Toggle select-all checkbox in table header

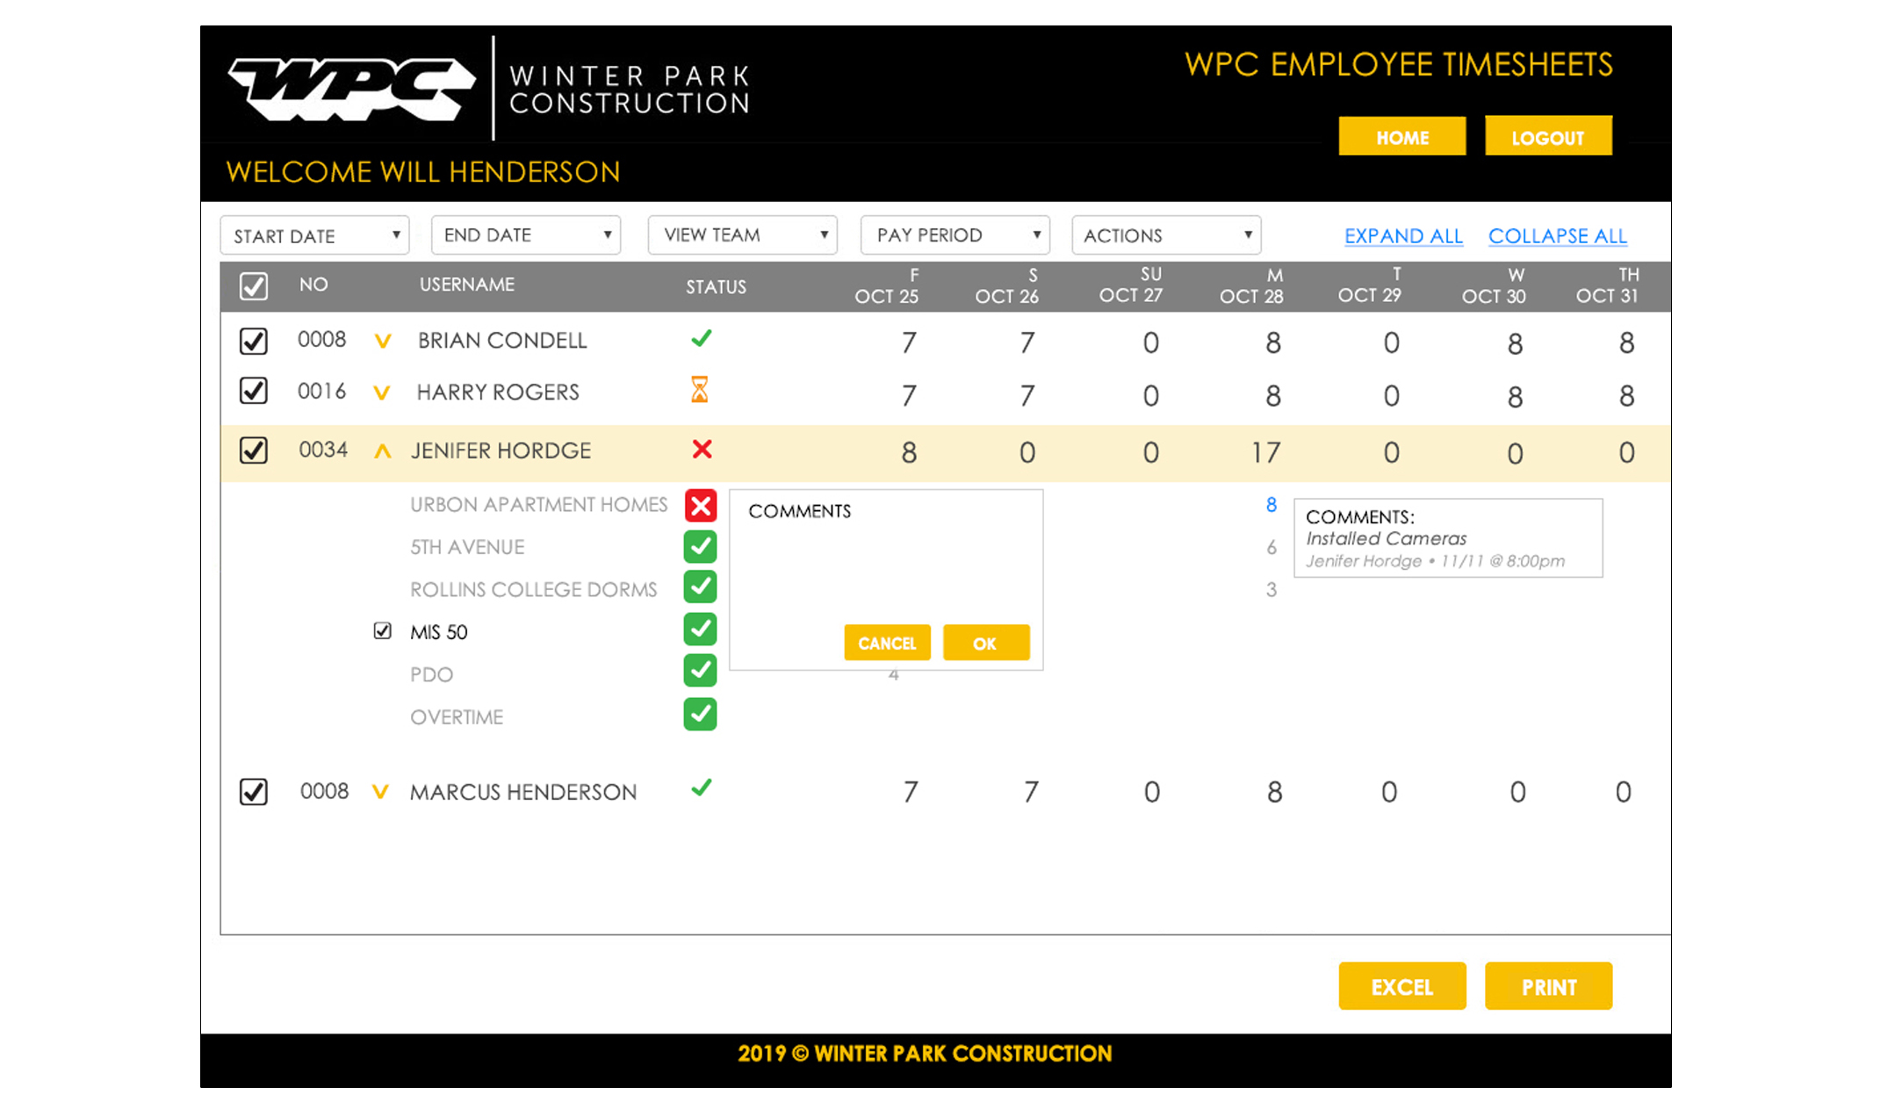pos(254,285)
